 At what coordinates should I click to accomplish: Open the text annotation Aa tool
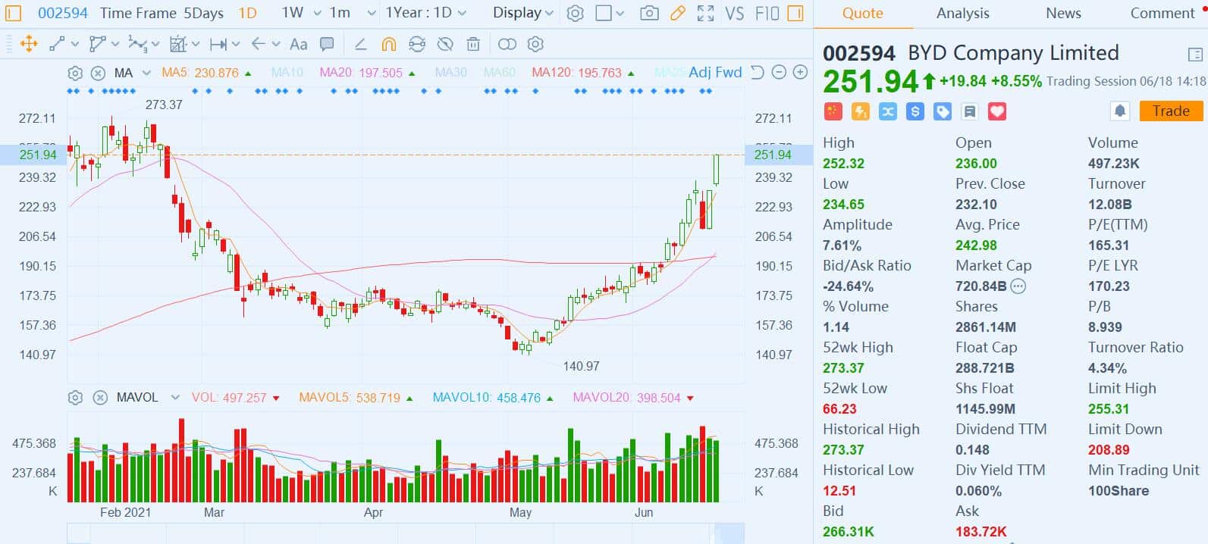[299, 44]
